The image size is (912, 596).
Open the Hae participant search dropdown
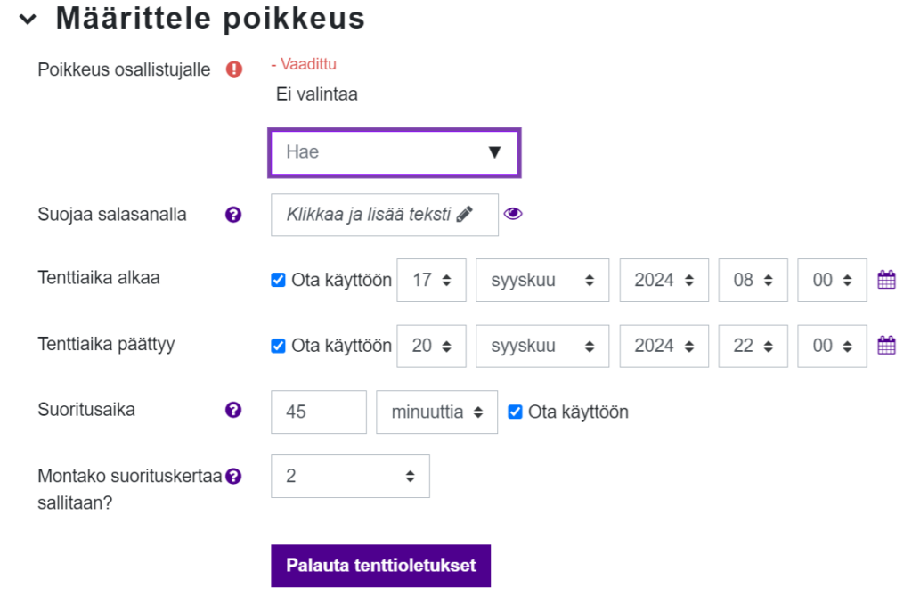click(x=394, y=152)
